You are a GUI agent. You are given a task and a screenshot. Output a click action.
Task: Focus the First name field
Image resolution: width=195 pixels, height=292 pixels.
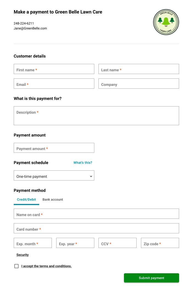coord(54,69)
